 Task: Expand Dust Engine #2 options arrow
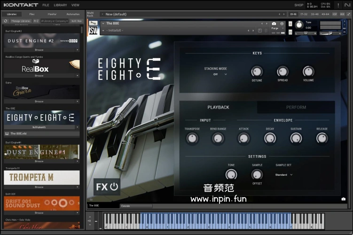77,50
